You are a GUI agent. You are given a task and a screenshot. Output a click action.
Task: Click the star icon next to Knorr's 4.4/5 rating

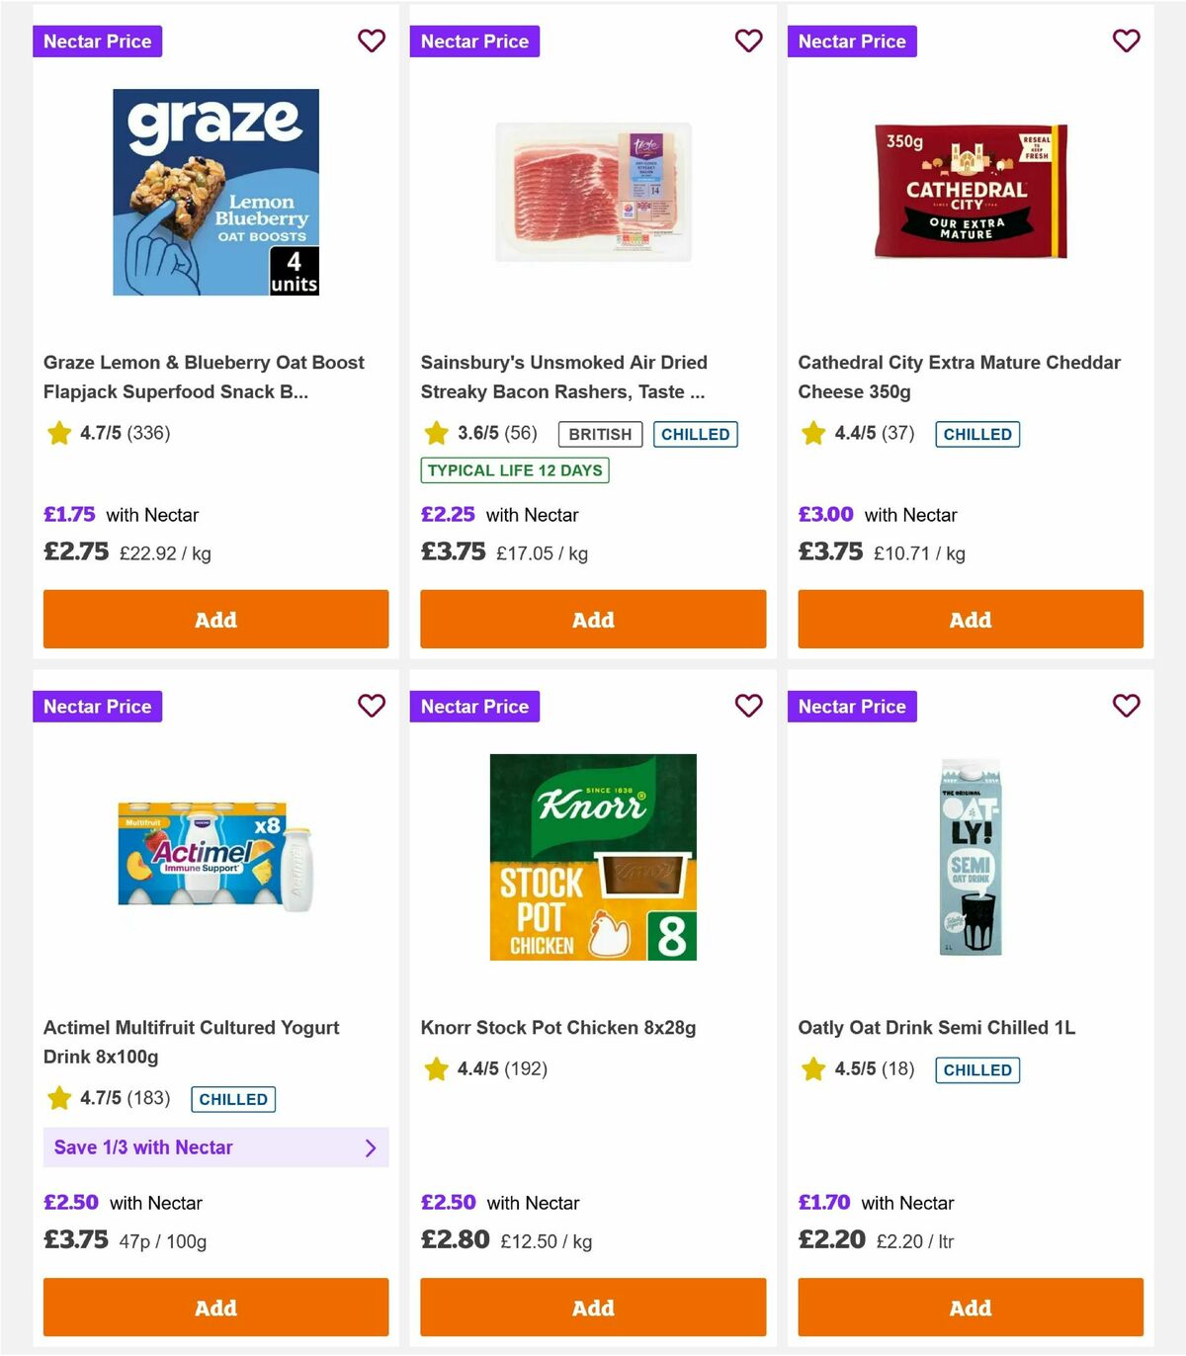click(436, 1068)
